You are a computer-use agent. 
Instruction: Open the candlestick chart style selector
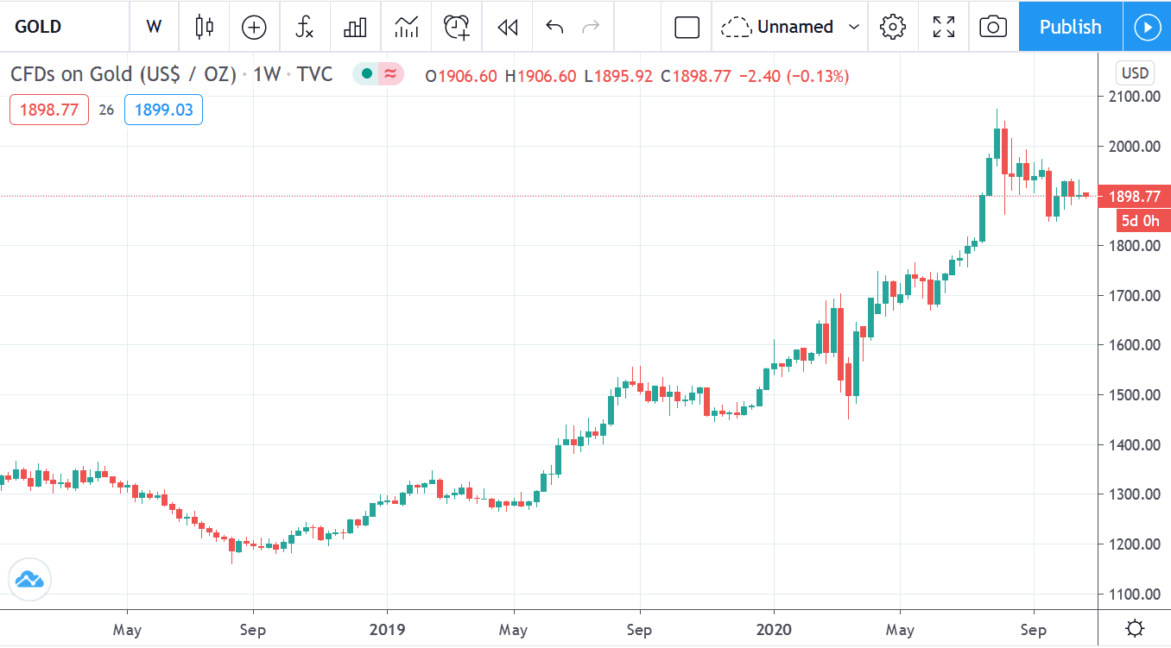point(204,27)
